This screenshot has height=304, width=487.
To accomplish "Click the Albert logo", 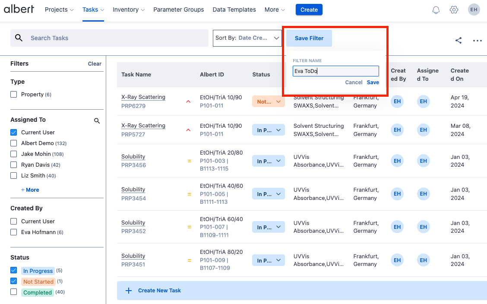I will [19, 9].
